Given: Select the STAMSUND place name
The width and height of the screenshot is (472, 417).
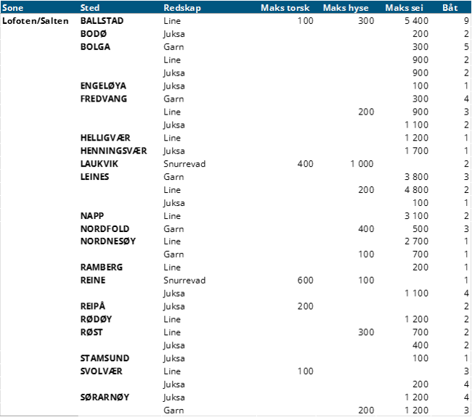Looking at the screenshot, I should coord(105,358).
